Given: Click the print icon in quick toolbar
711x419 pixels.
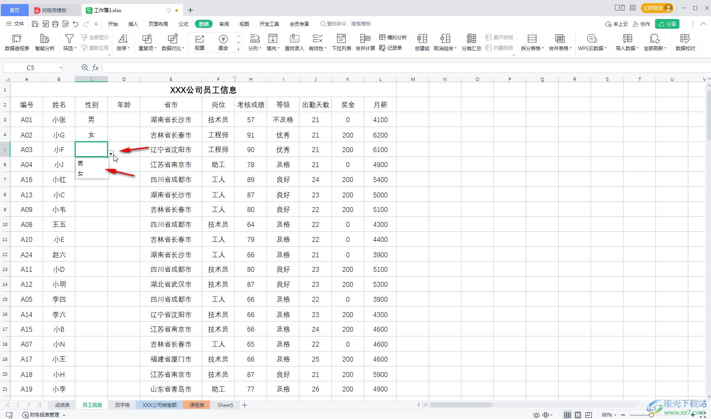Looking at the screenshot, I should point(55,24).
